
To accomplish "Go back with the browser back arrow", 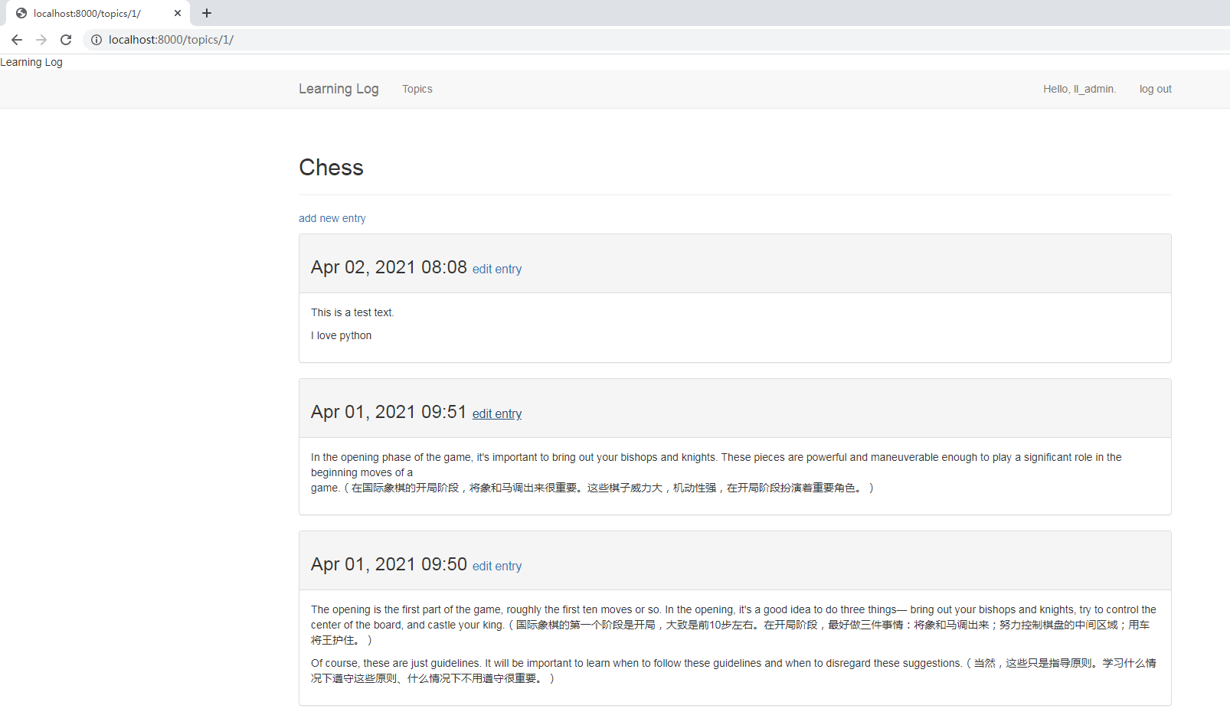I will pyautogui.click(x=17, y=40).
